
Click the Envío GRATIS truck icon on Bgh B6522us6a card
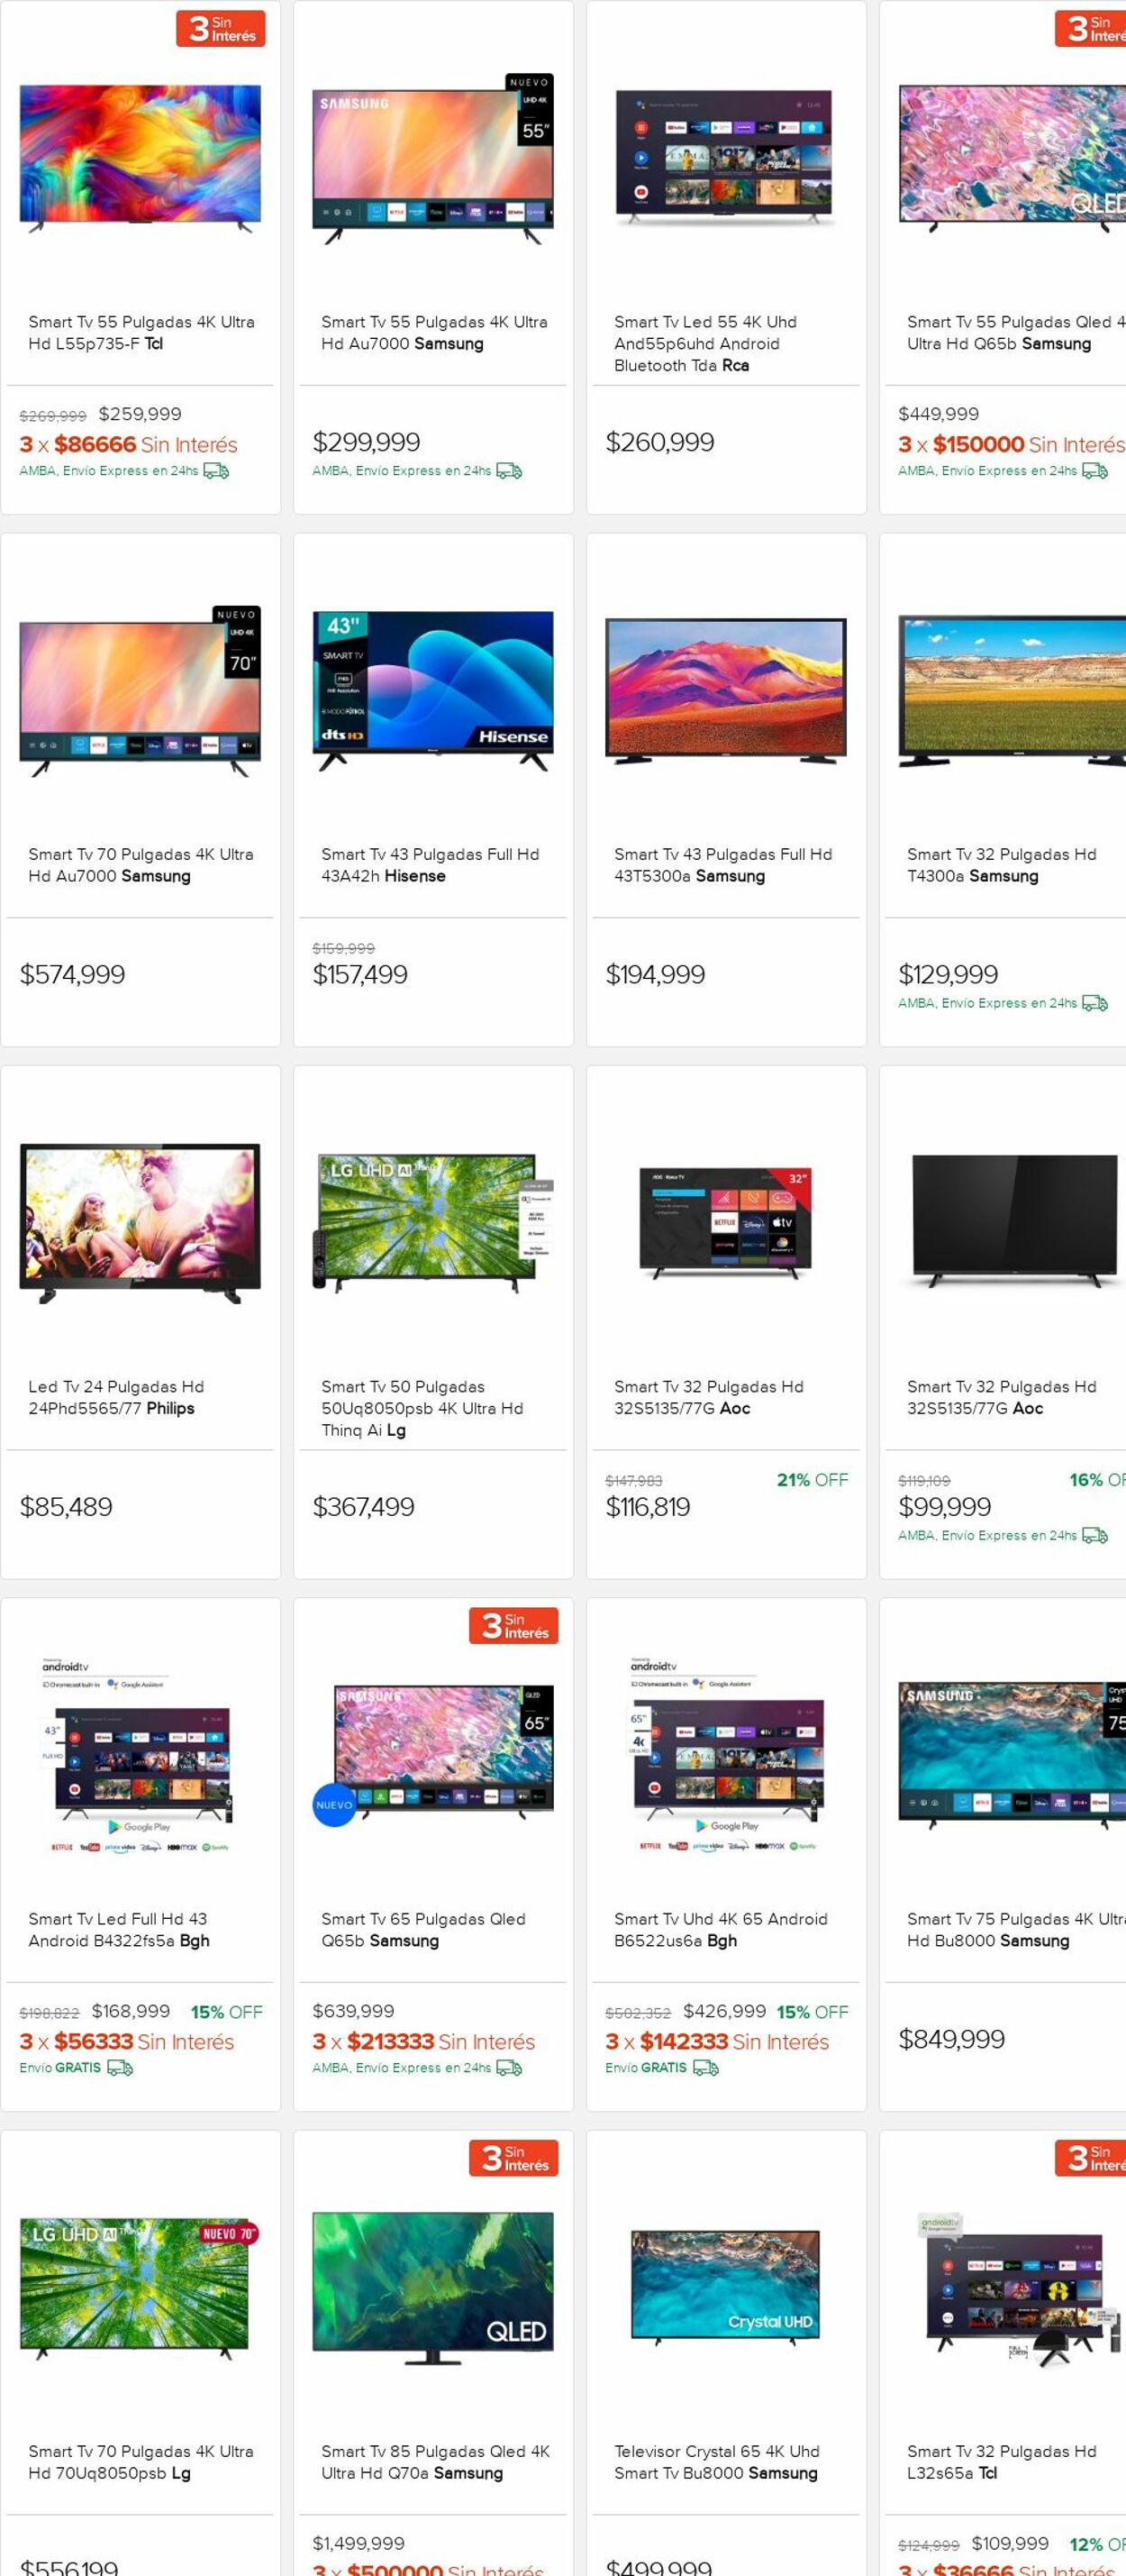[x=705, y=2067]
